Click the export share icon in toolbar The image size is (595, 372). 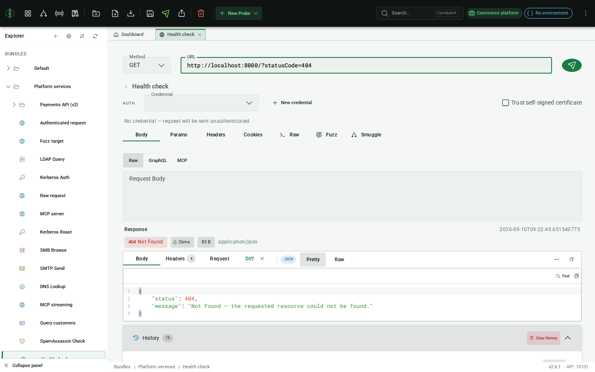pos(181,13)
